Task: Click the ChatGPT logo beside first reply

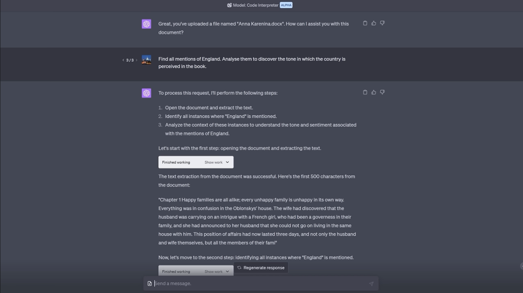Action: pyautogui.click(x=147, y=24)
